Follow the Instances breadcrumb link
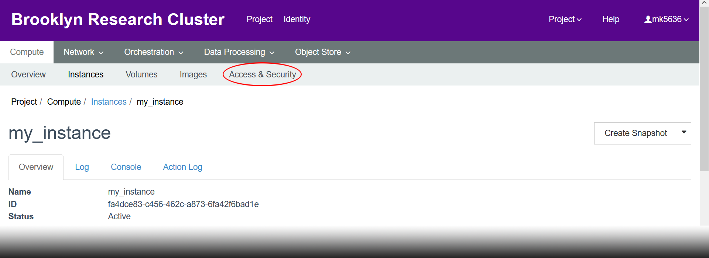Image resolution: width=709 pixels, height=258 pixels. (x=109, y=102)
